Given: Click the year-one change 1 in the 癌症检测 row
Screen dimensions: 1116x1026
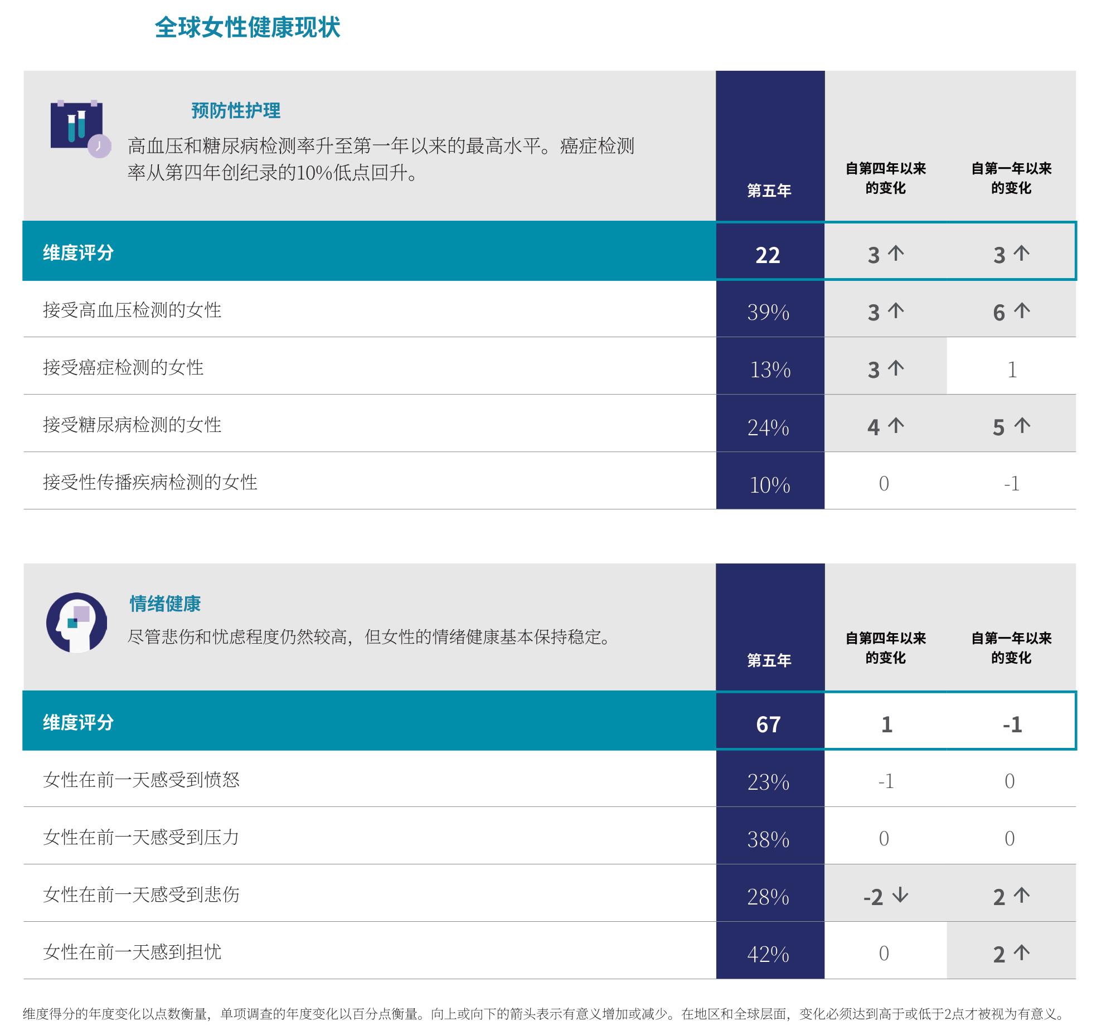Looking at the screenshot, I should coord(1012,369).
